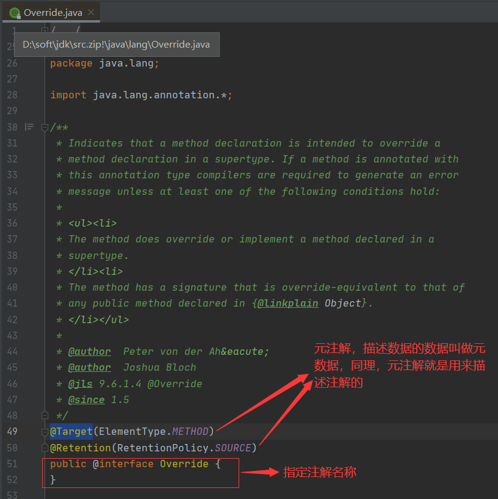Viewport: 498px width, 499px height.
Task: Click the @since tag link
Action: tap(86, 399)
